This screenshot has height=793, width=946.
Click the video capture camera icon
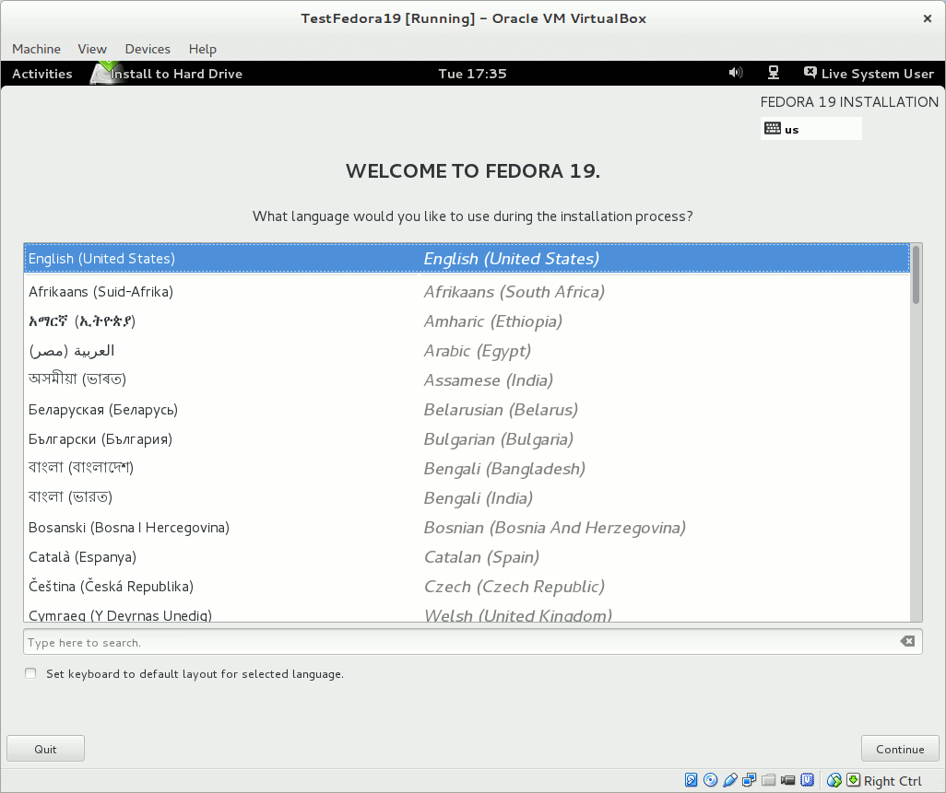point(787,780)
